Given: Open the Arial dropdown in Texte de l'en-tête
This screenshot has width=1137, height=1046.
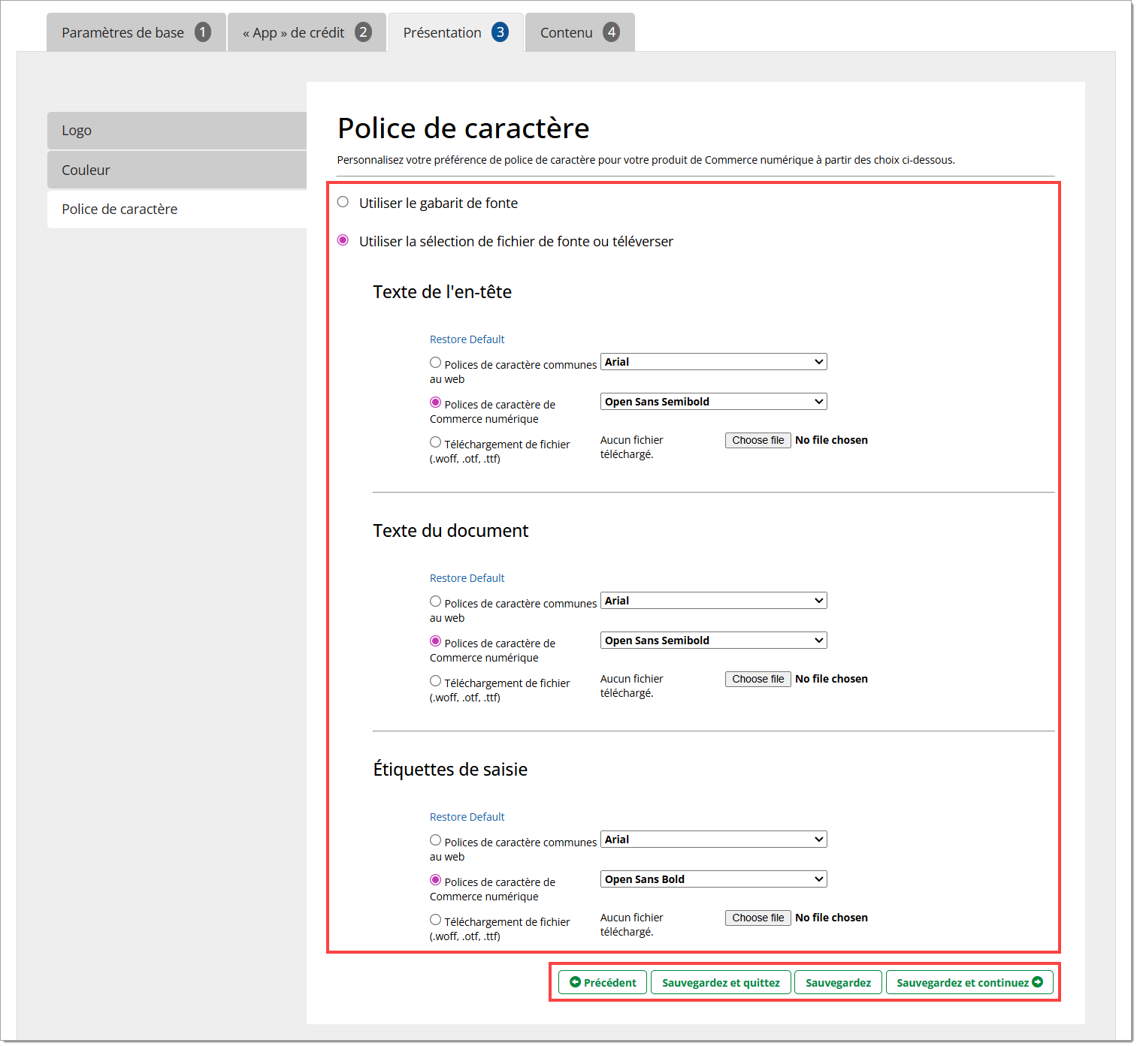Looking at the screenshot, I should [713, 362].
